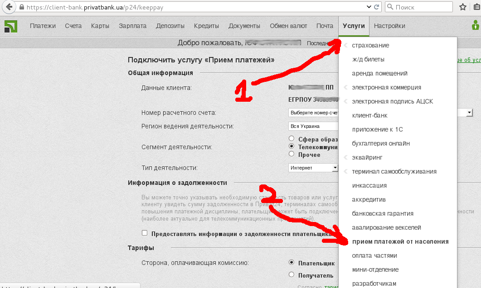481x288 pixels.
Task: Click the search magnifier icon
Action: 390,7
